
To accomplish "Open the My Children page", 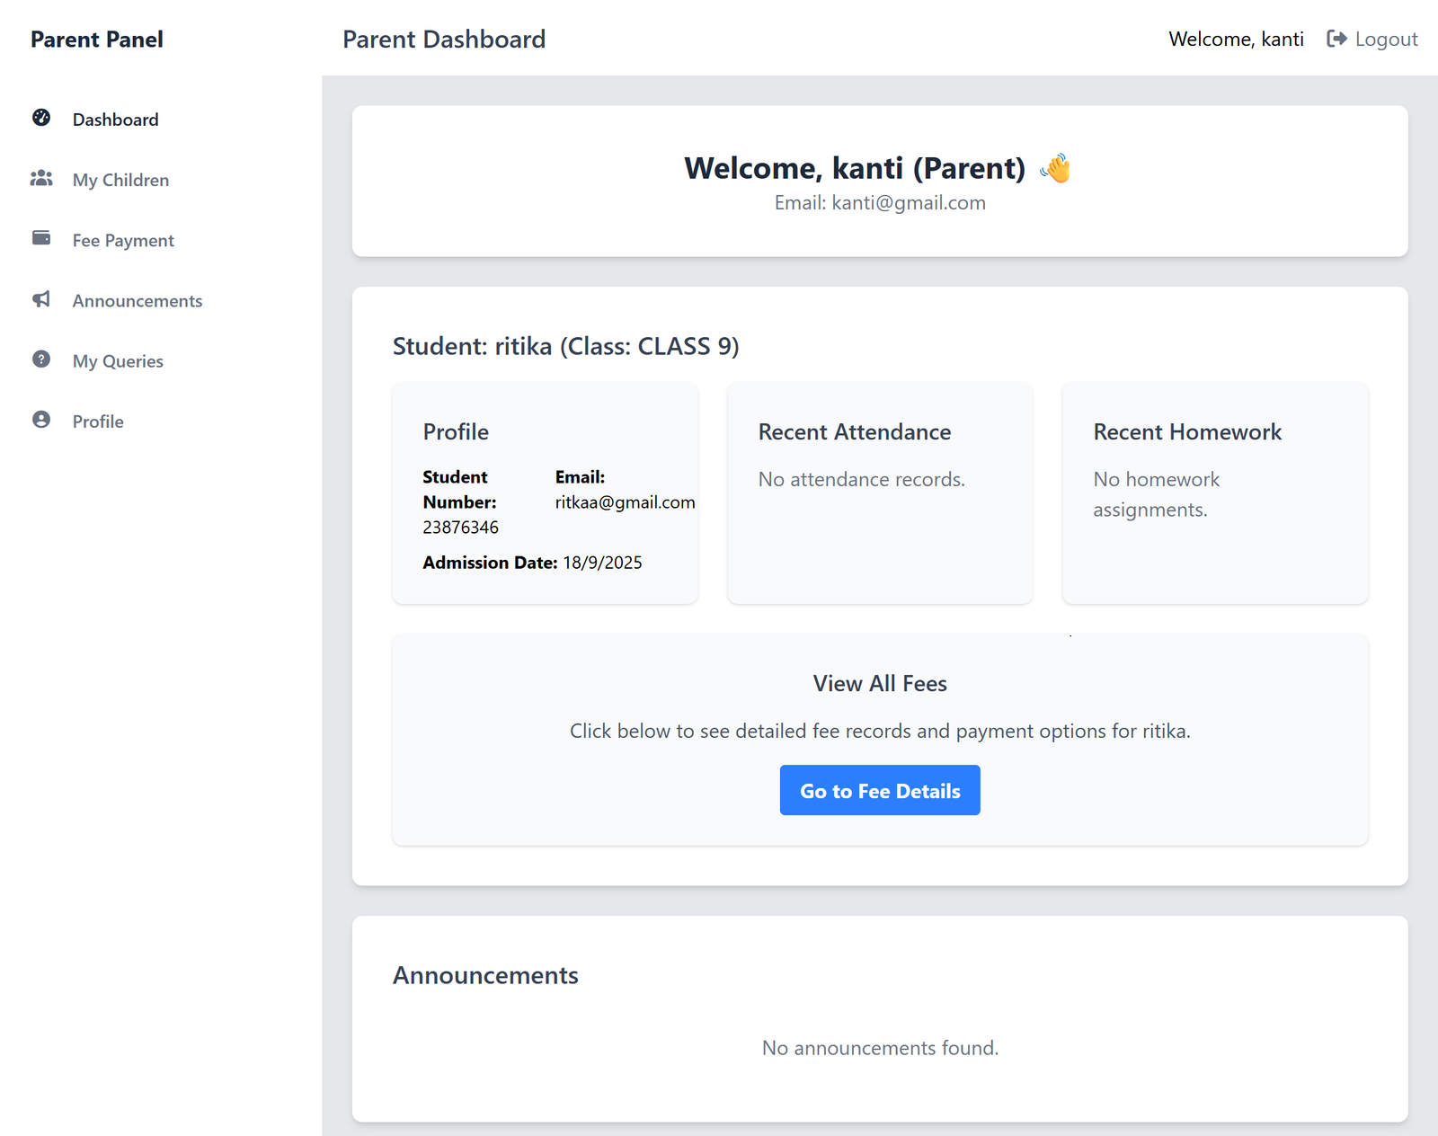I will 120,179.
